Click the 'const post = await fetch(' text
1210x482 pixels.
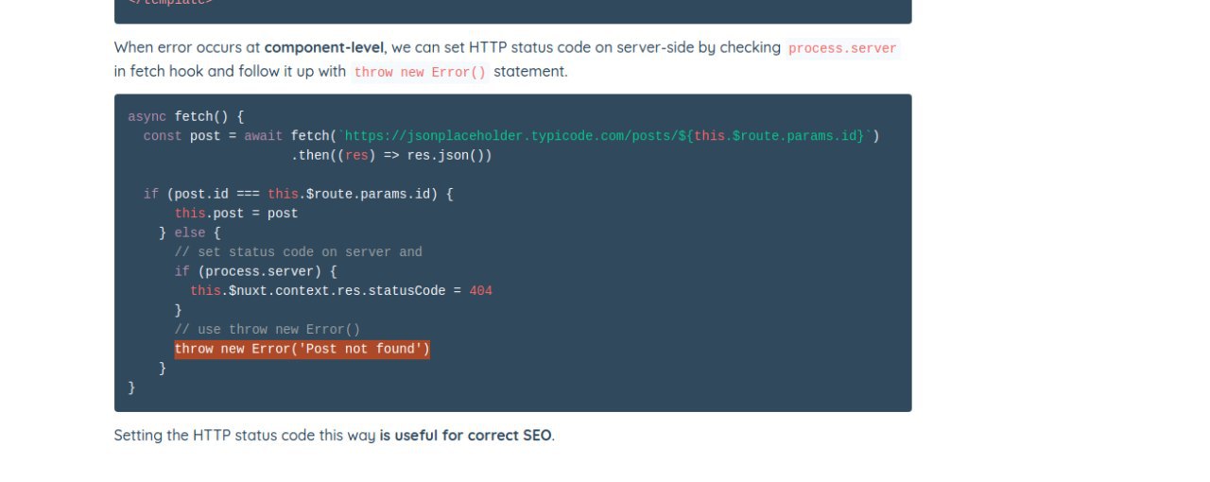click(240, 136)
